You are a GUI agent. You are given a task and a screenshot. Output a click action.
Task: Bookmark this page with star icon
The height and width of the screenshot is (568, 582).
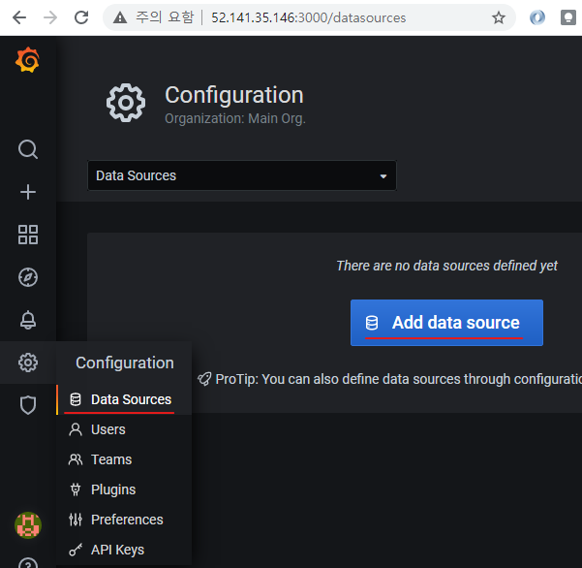[499, 17]
